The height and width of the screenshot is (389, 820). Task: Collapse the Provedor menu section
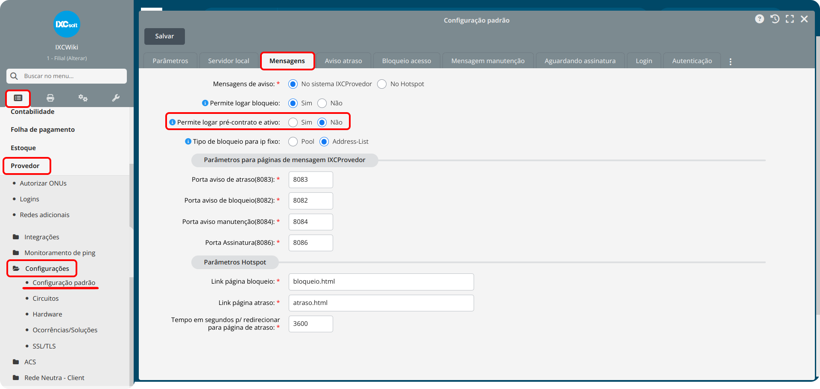pyautogui.click(x=25, y=166)
